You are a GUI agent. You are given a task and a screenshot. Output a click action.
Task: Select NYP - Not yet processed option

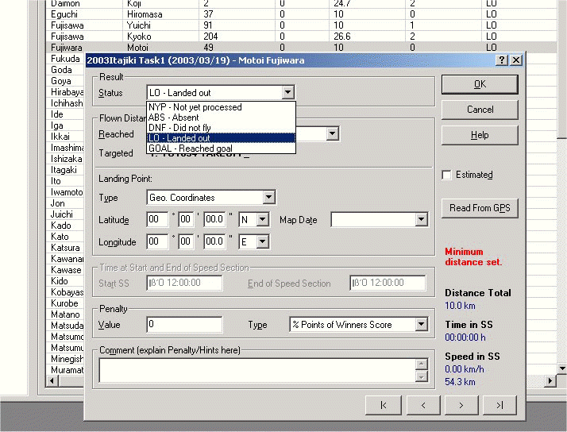pos(221,107)
